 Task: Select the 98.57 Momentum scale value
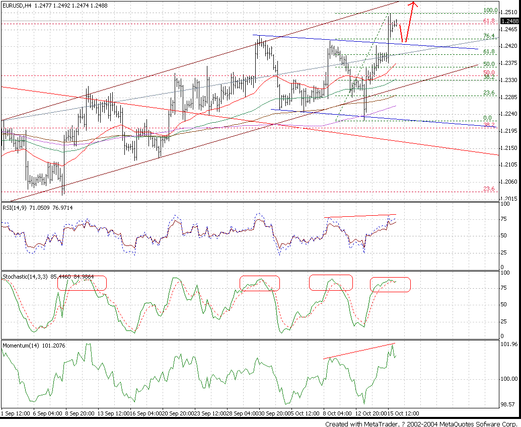[509, 404]
